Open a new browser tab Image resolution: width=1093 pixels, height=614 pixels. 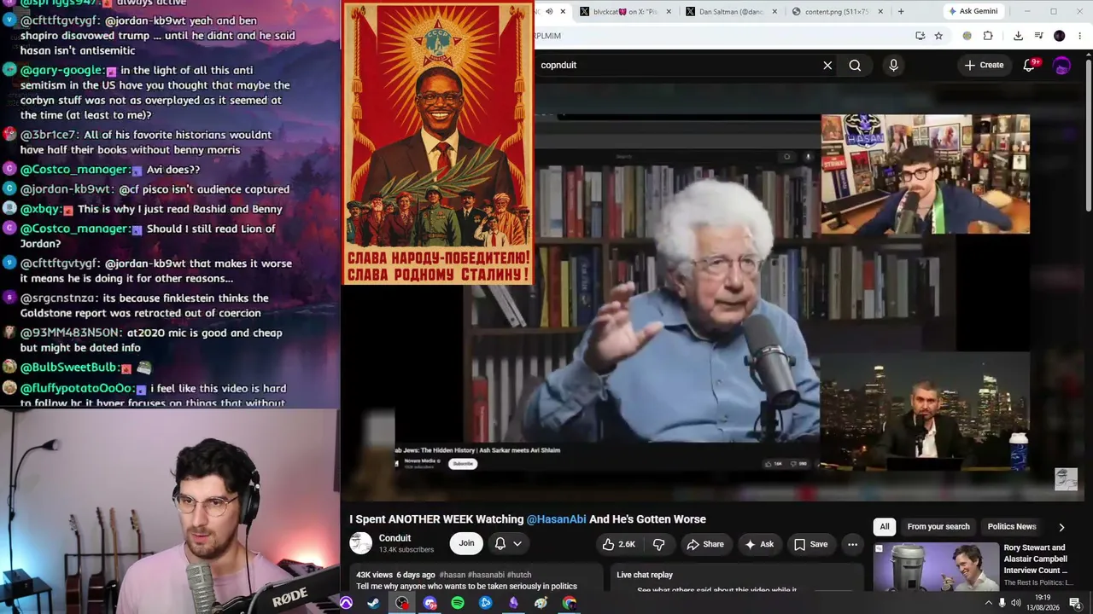(x=900, y=12)
